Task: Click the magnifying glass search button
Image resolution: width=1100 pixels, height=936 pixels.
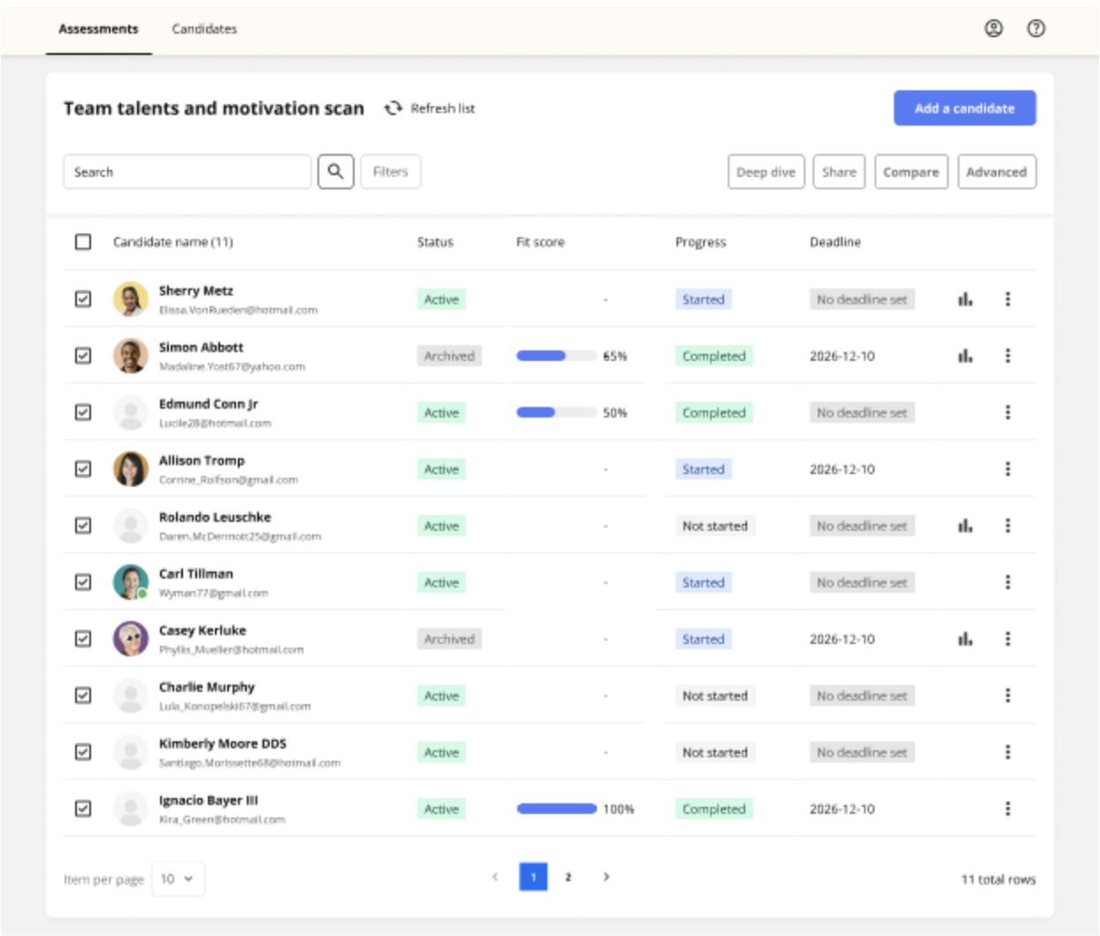Action: point(336,172)
